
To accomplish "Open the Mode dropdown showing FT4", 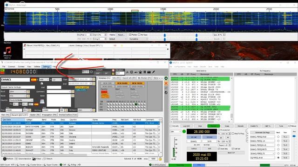I will (18, 96).
